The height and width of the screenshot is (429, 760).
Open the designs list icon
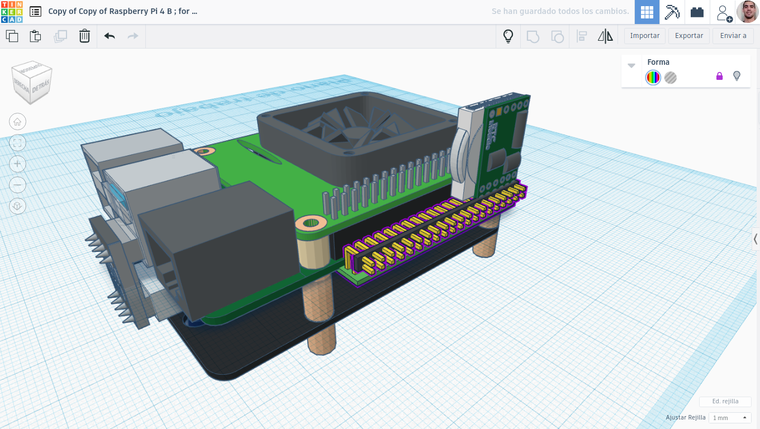point(35,11)
